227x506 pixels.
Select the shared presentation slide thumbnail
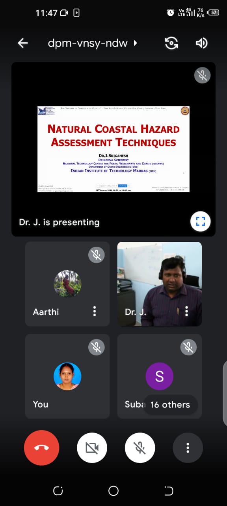(113, 149)
